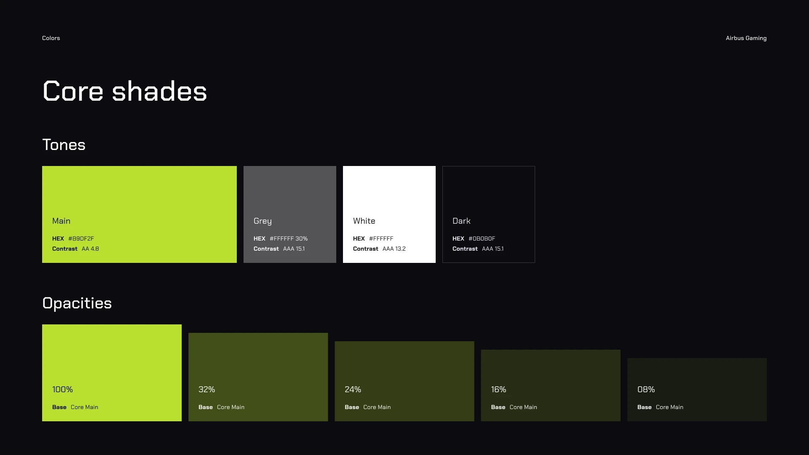The height and width of the screenshot is (455, 809).
Task: Select the 100% opacity swatch
Action: pyautogui.click(x=112, y=373)
